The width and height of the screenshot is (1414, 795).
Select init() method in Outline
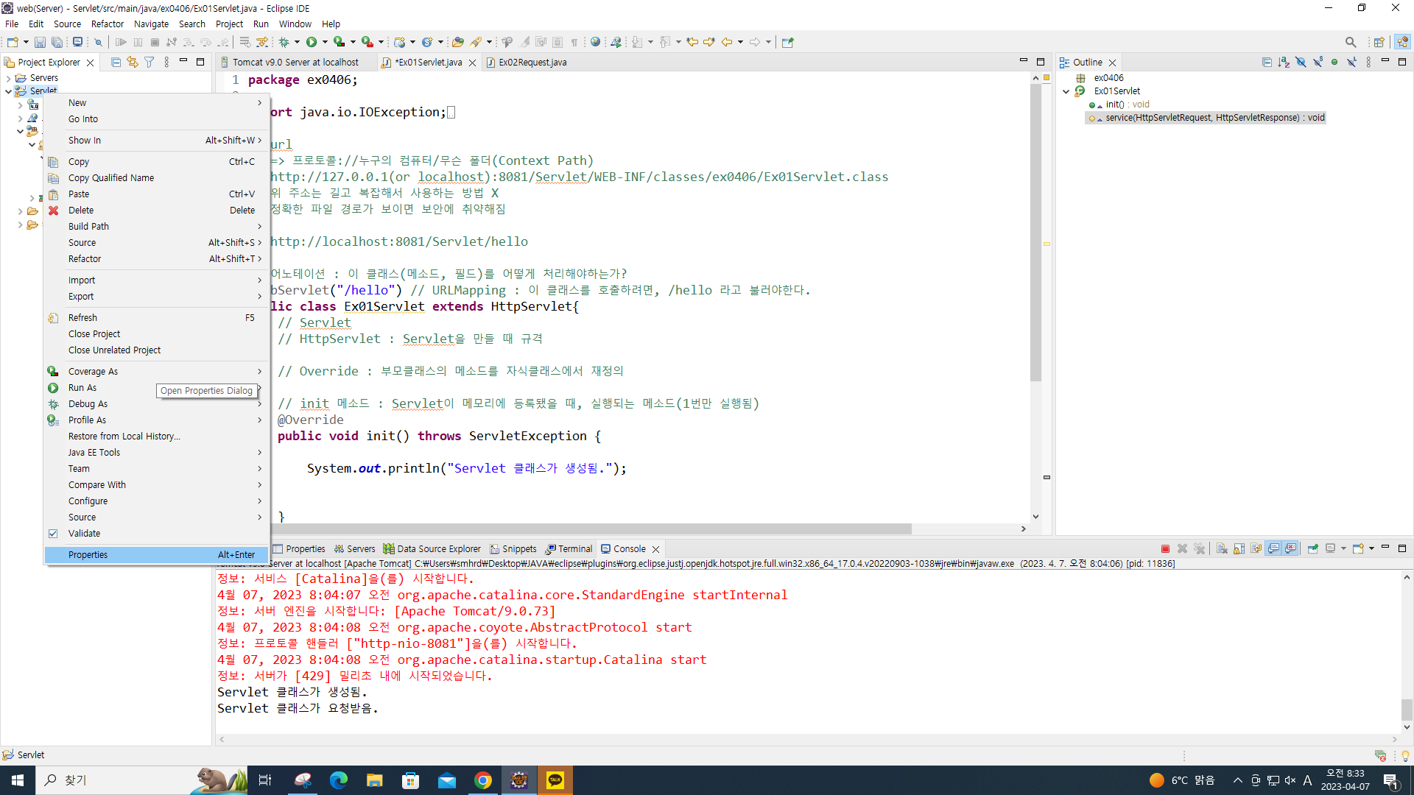pos(1115,105)
